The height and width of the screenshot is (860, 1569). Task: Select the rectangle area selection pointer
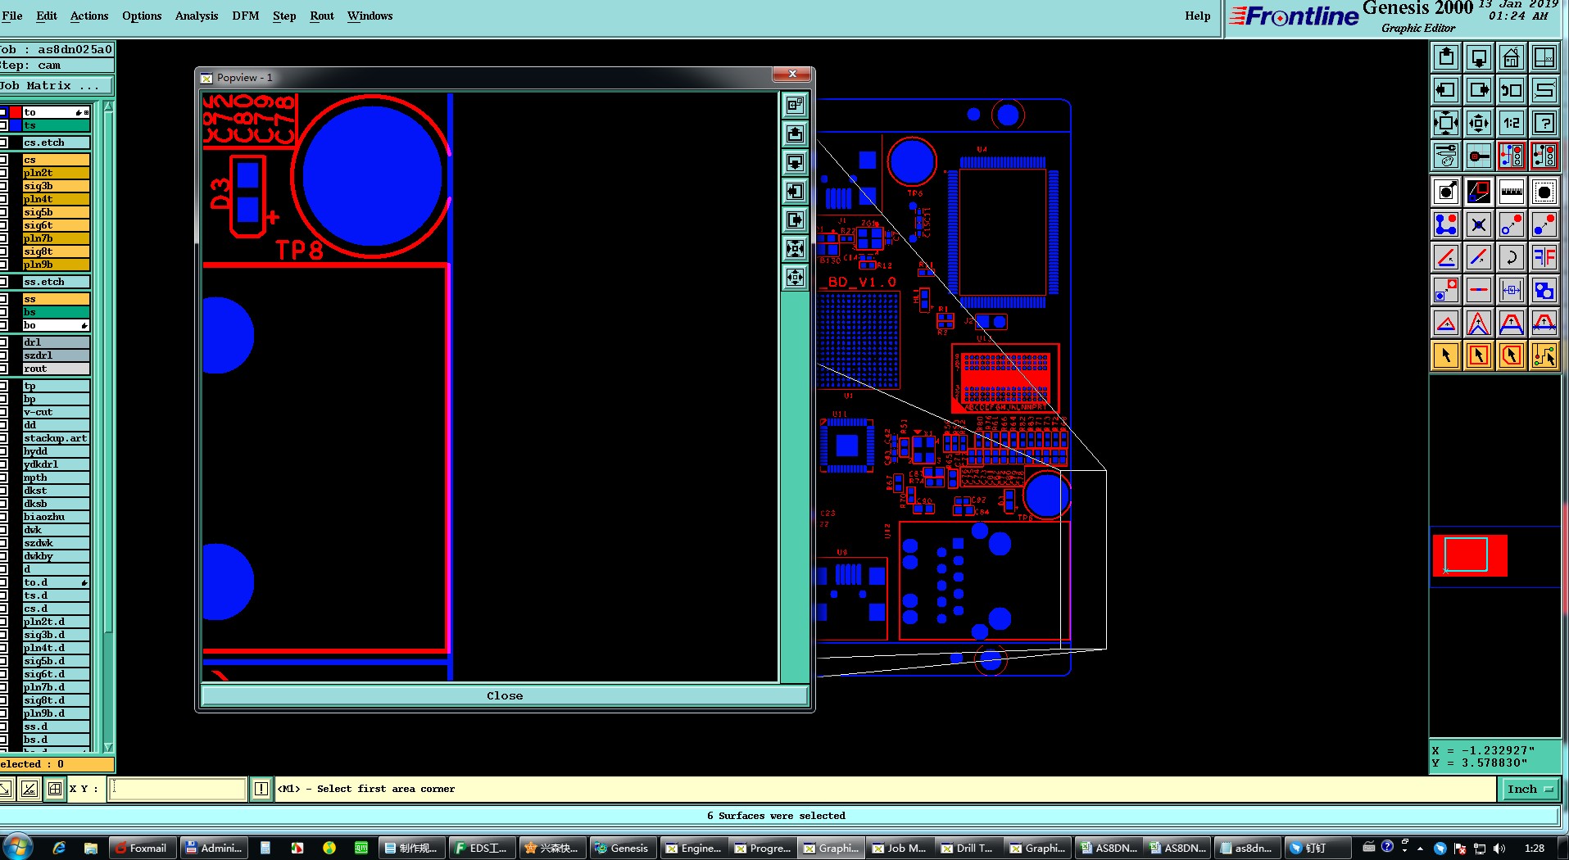(x=1479, y=355)
